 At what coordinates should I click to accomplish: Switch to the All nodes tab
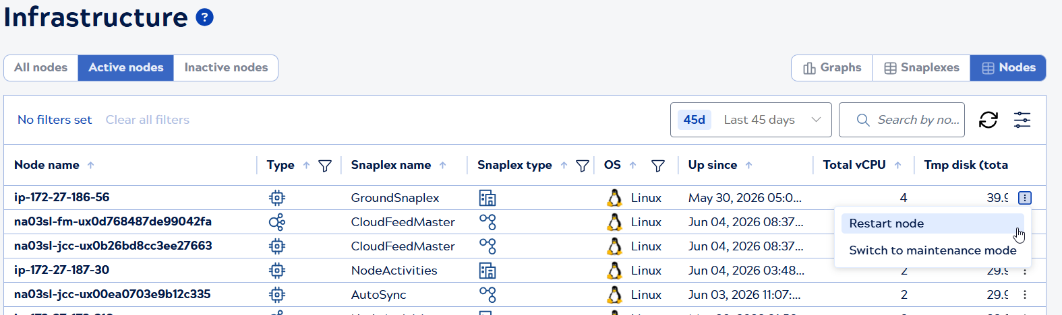(41, 68)
